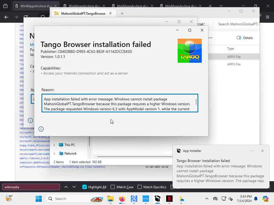Select the first APPX File row
This screenshot has width=274, height=205.
click(x=234, y=57)
